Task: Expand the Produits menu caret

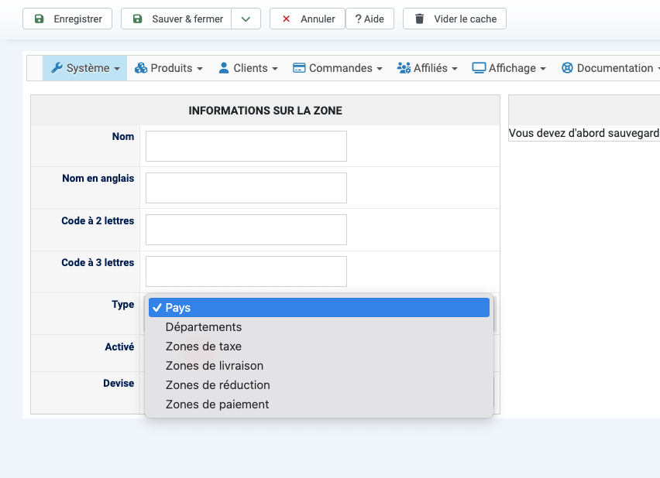Action: pos(200,69)
